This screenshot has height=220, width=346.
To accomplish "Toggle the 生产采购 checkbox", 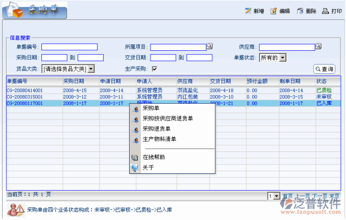I will click(154, 69).
